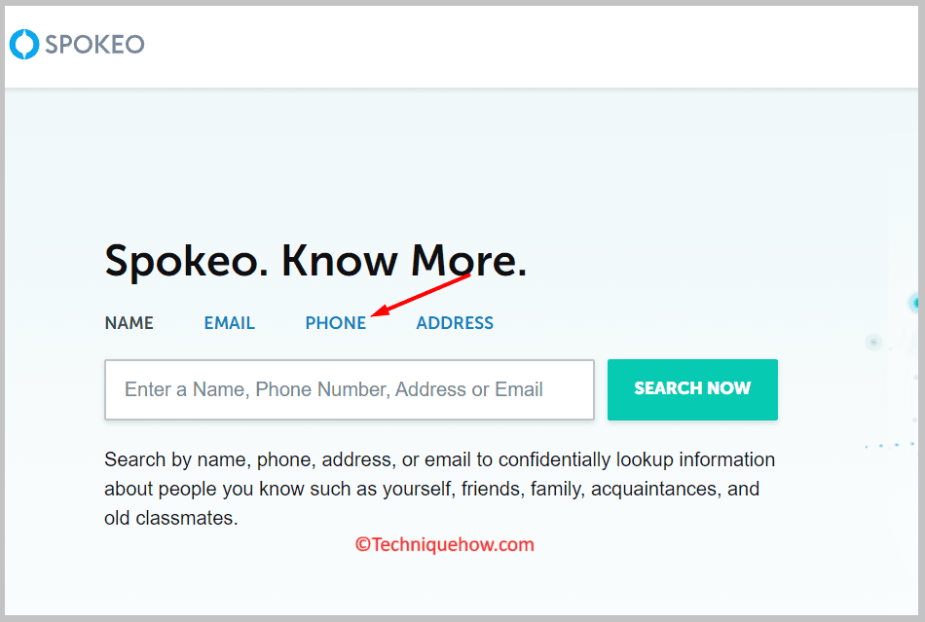Click the "Search by name, phone, address" line
The height and width of the screenshot is (622, 925).
[439, 459]
